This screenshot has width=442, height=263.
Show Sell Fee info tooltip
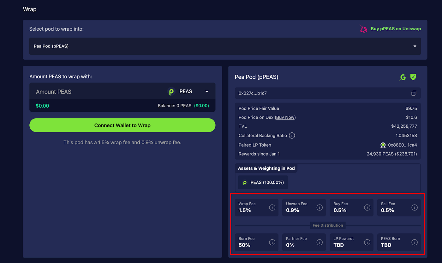click(x=415, y=208)
